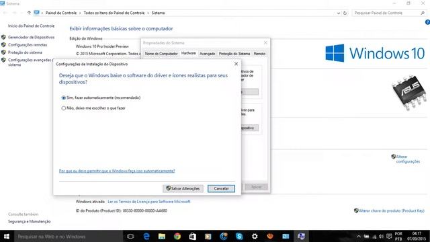The height and width of the screenshot is (242, 430).
Task: Close the Propriedades do Sistema window
Action: 265,43
